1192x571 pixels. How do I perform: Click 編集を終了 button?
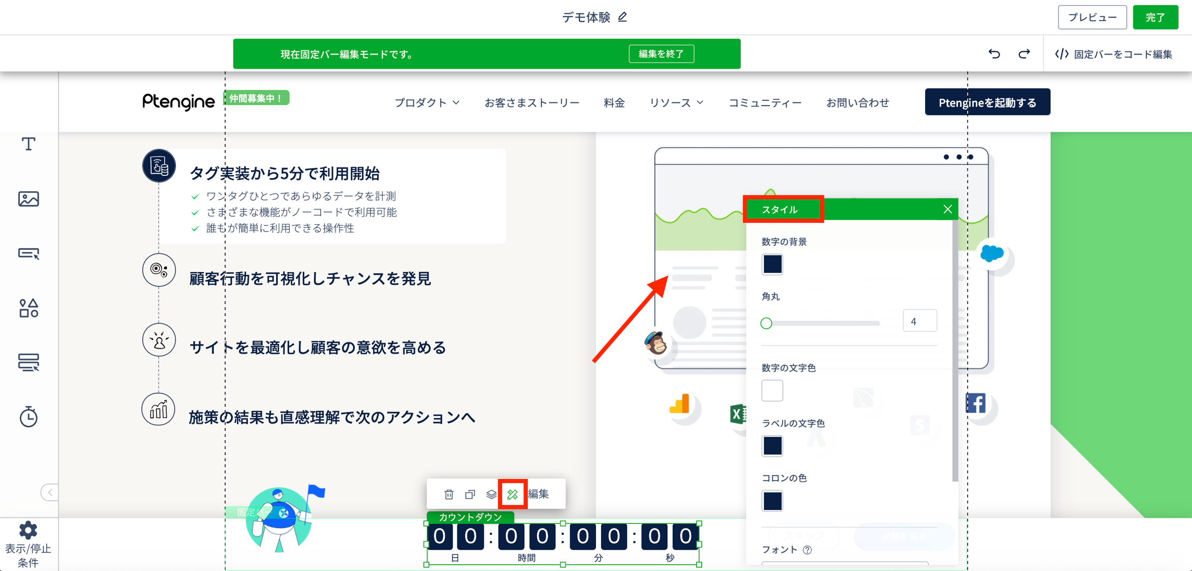click(661, 54)
